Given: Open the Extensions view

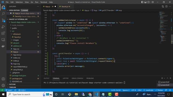Looking at the screenshot, I should click(x=3, y=33).
